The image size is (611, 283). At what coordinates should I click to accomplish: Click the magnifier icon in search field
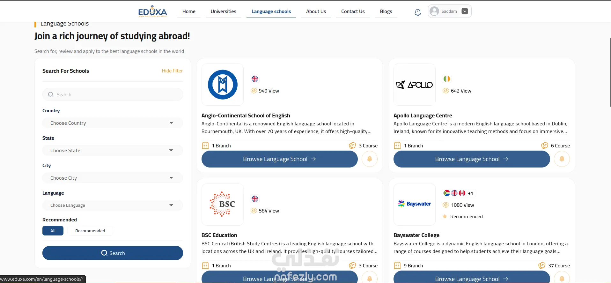(x=51, y=94)
